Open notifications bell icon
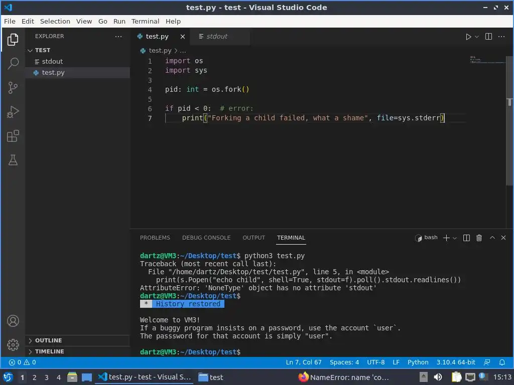514x385 pixels. [x=502, y=362]
